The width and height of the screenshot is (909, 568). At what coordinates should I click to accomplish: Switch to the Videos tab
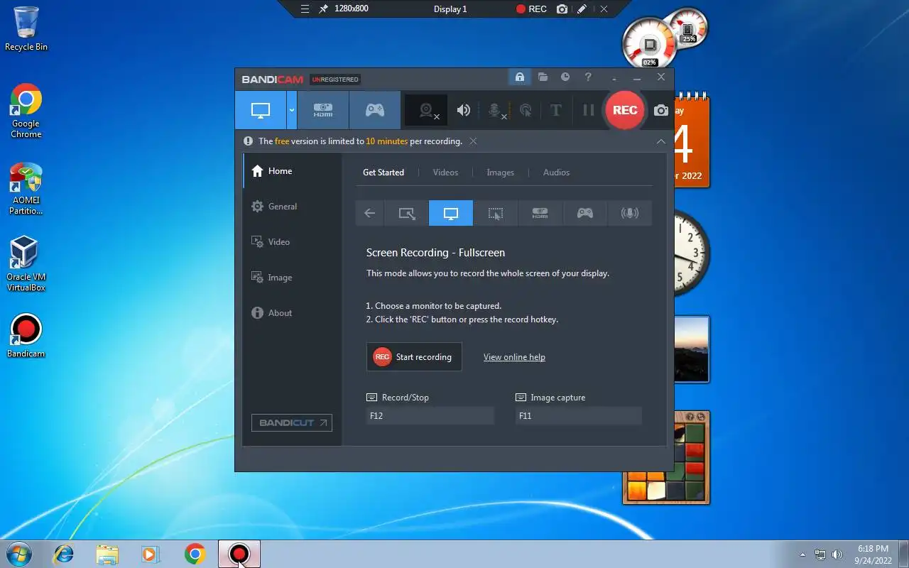(x=446, y=173)
